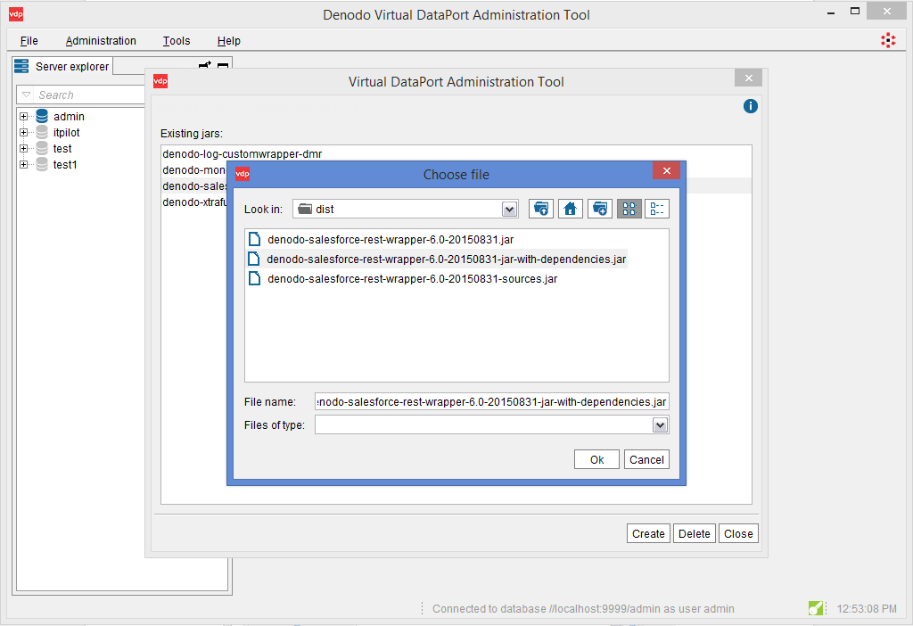Click Delete in the jar management dialog
Viewport: 913px width, 626px height.
coord(694,533)
